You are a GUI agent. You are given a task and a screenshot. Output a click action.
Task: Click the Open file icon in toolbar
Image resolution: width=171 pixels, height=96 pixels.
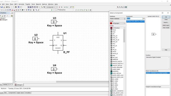coord(2,7)
